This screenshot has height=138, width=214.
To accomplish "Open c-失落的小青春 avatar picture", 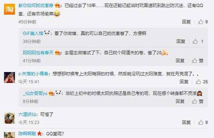I will [9, 78].
